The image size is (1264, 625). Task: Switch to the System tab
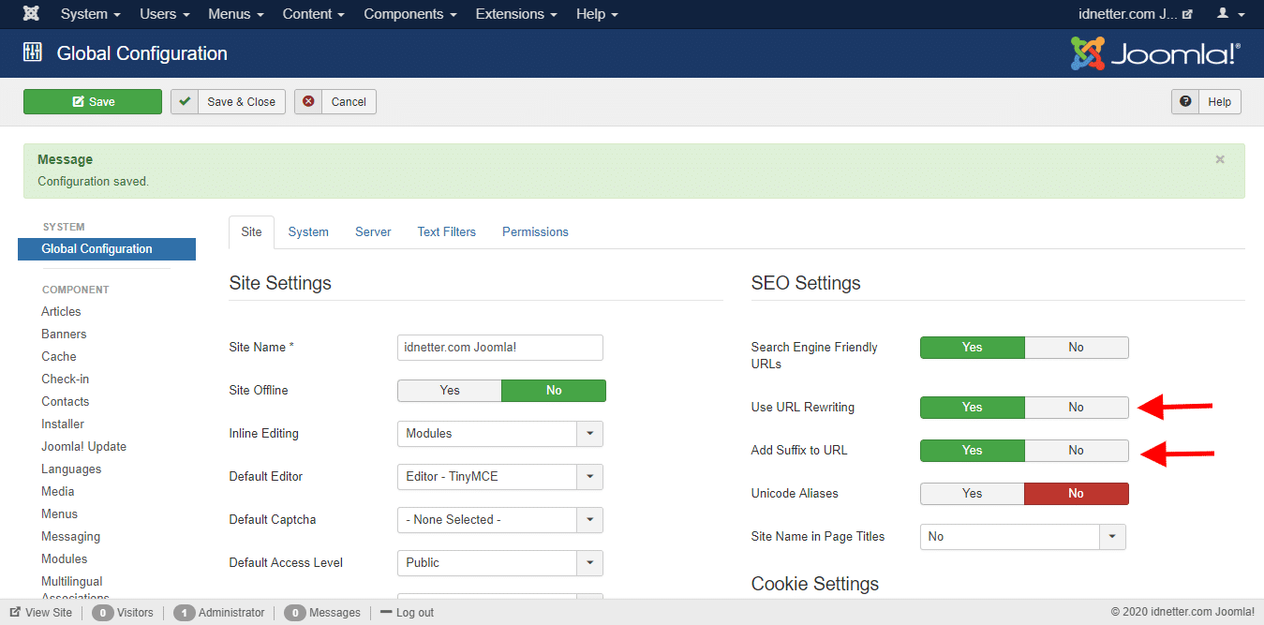pos(308,232)
